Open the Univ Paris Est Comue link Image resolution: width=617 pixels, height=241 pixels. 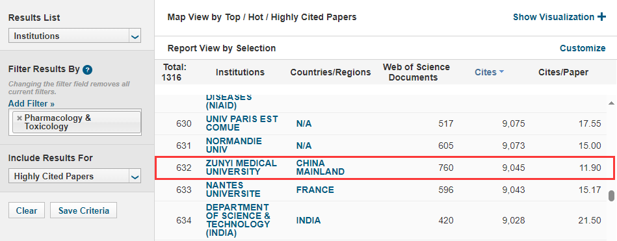(x=242, y=123)
